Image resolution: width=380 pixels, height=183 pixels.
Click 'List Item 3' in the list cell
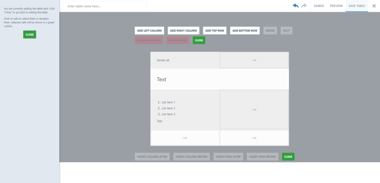click(x=168, y=114)
